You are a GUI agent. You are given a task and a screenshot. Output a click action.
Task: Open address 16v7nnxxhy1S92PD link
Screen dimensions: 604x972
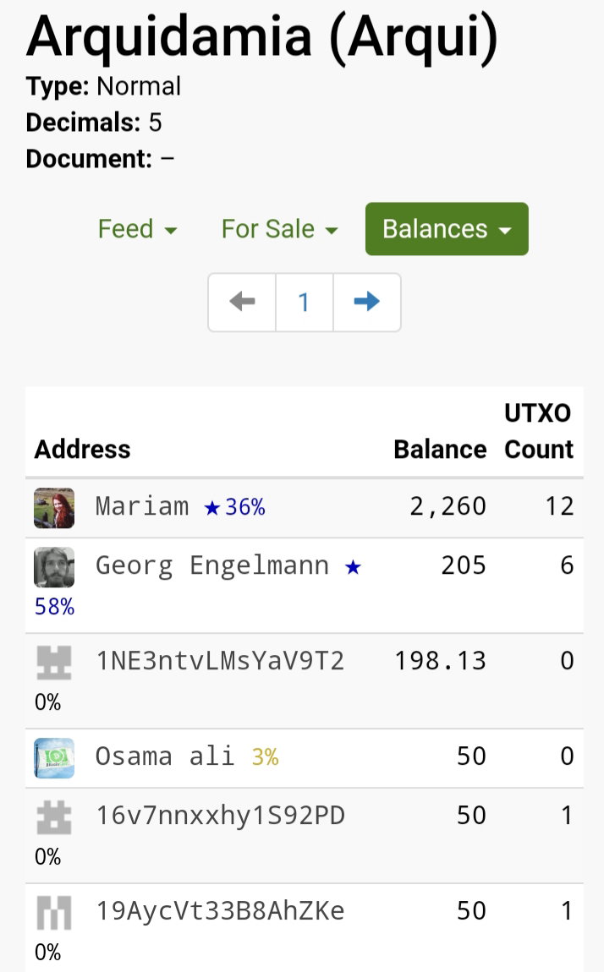[x=220, y=815]
